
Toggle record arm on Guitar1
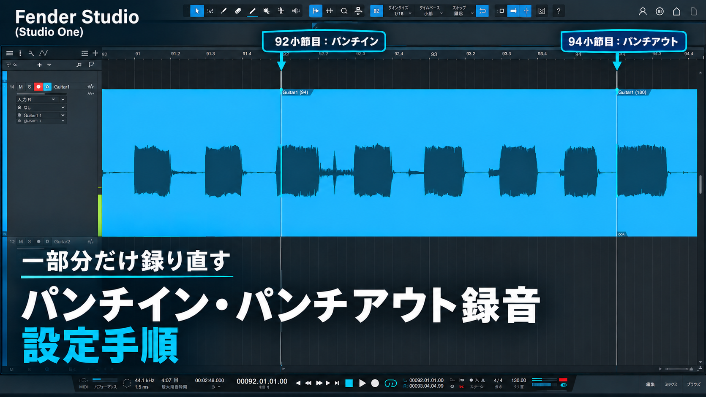click(x=38, y=86)
